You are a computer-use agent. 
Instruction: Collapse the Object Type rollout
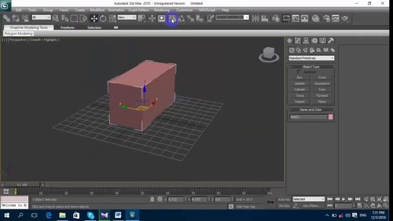(x=311, y=67)
